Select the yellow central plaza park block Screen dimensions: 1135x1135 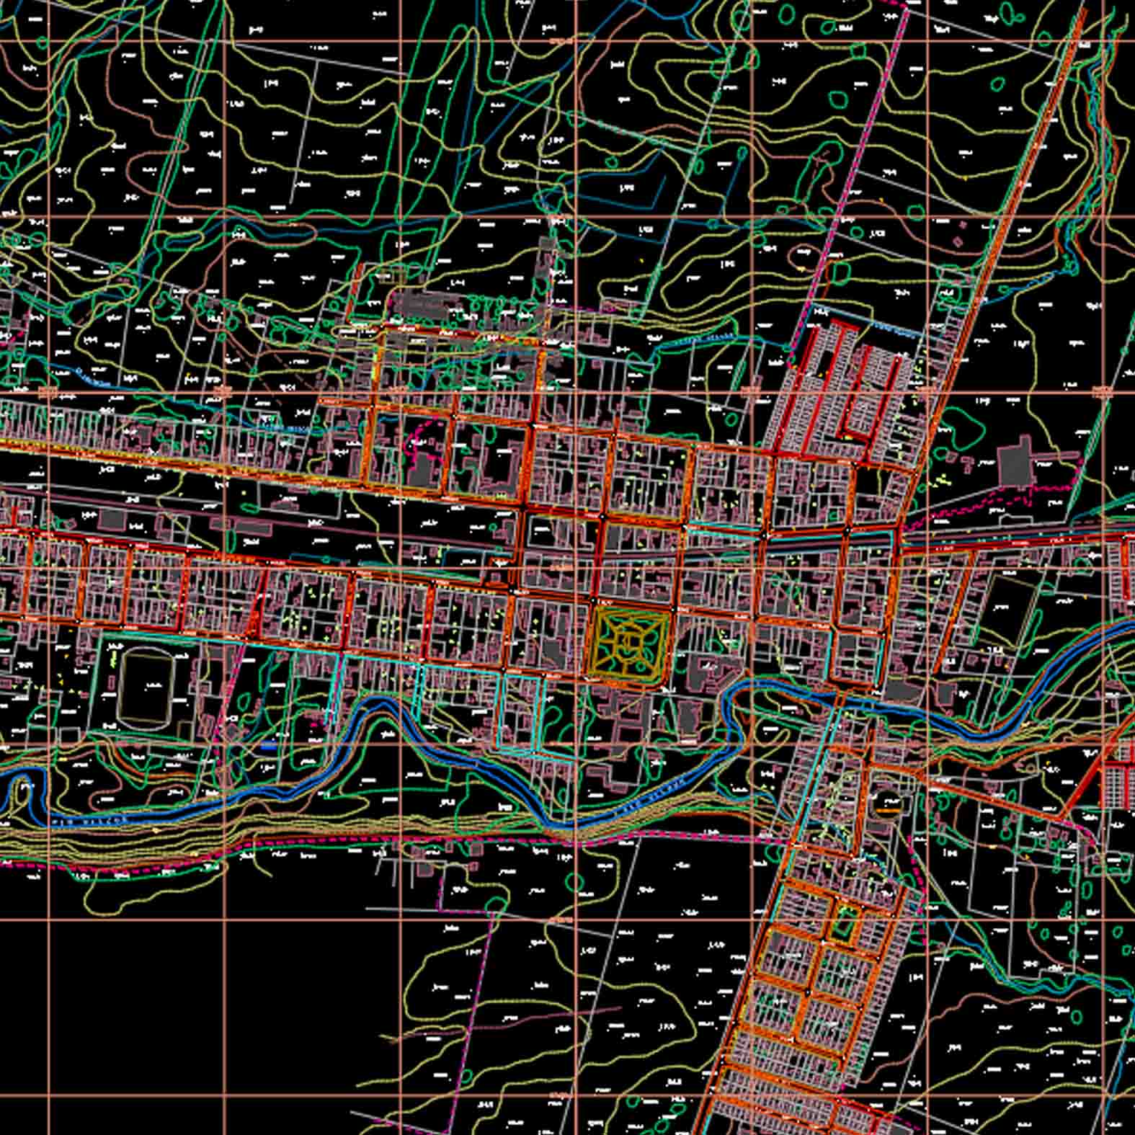pos(630,641)
